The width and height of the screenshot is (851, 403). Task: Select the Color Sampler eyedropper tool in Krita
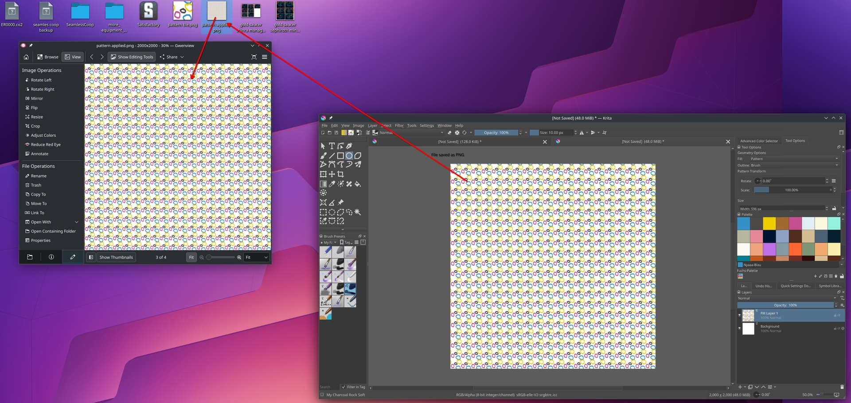click(332, 184)
